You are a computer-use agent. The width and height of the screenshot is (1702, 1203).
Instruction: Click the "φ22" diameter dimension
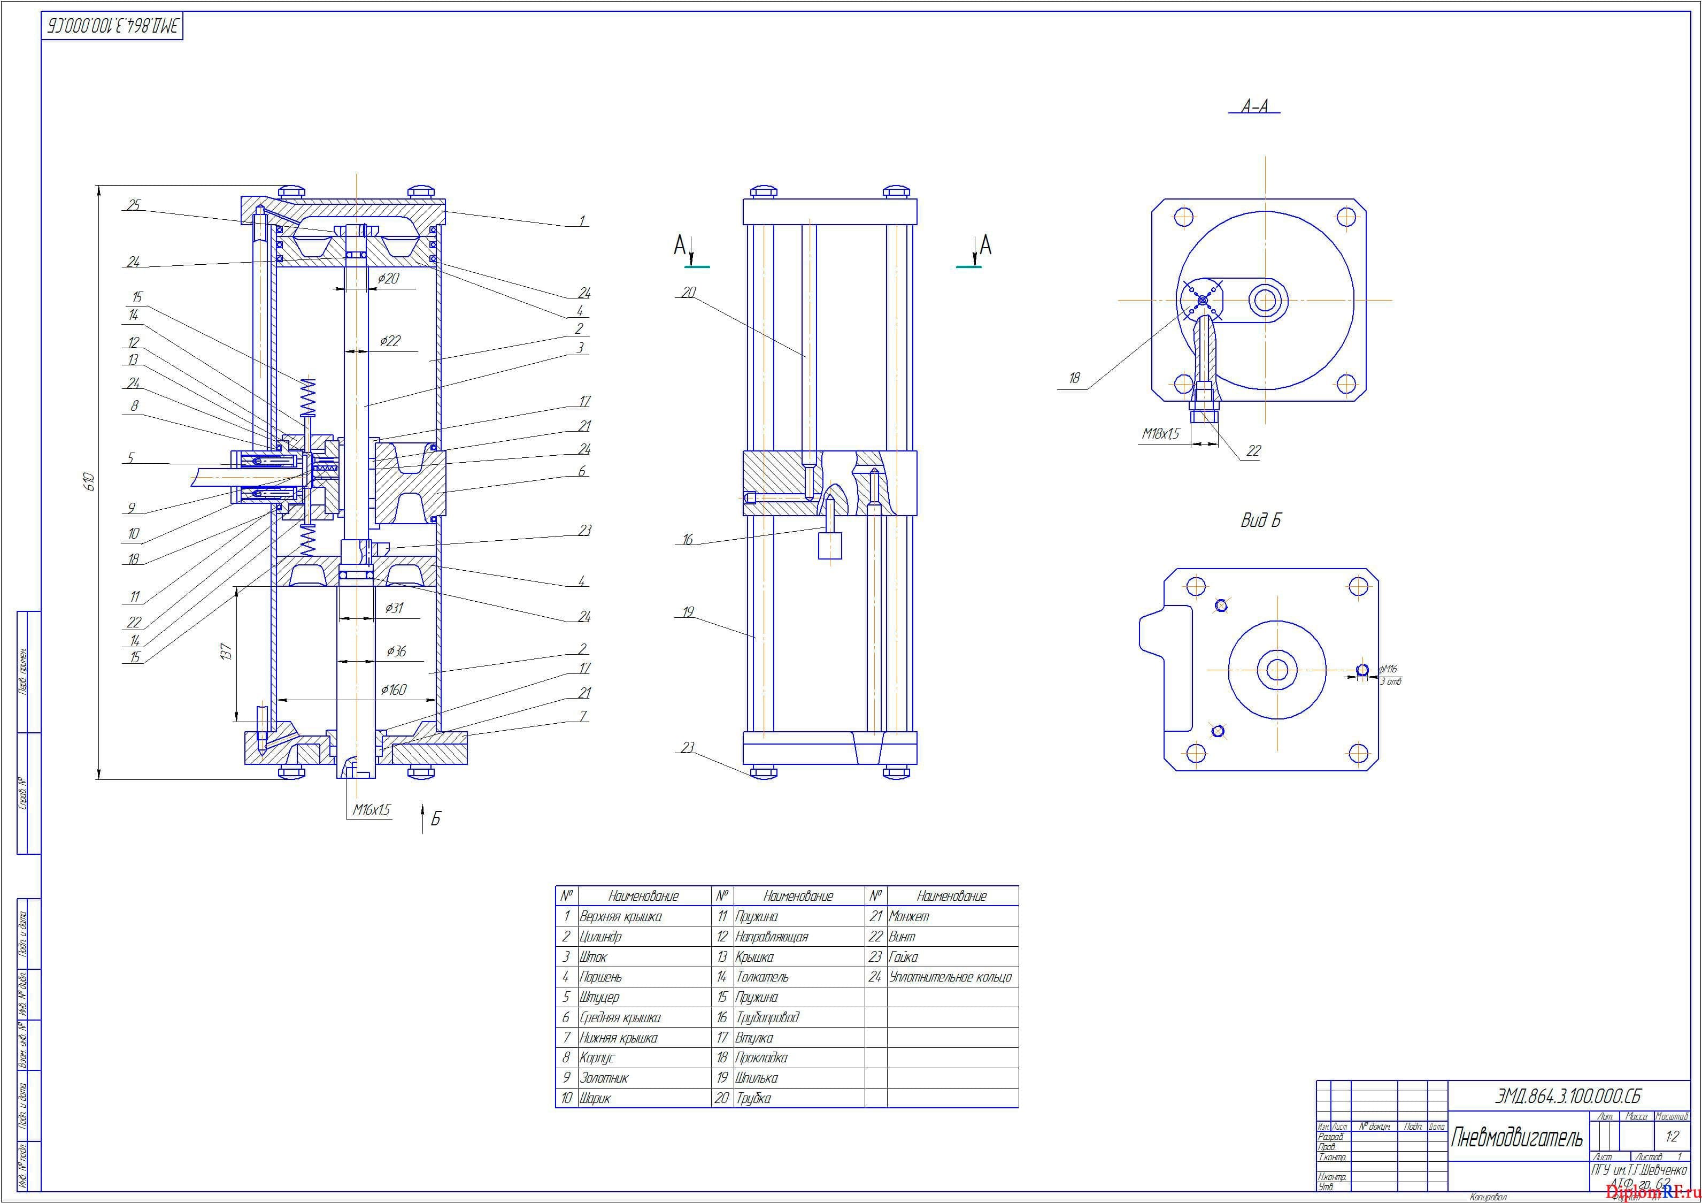(390, 340)
